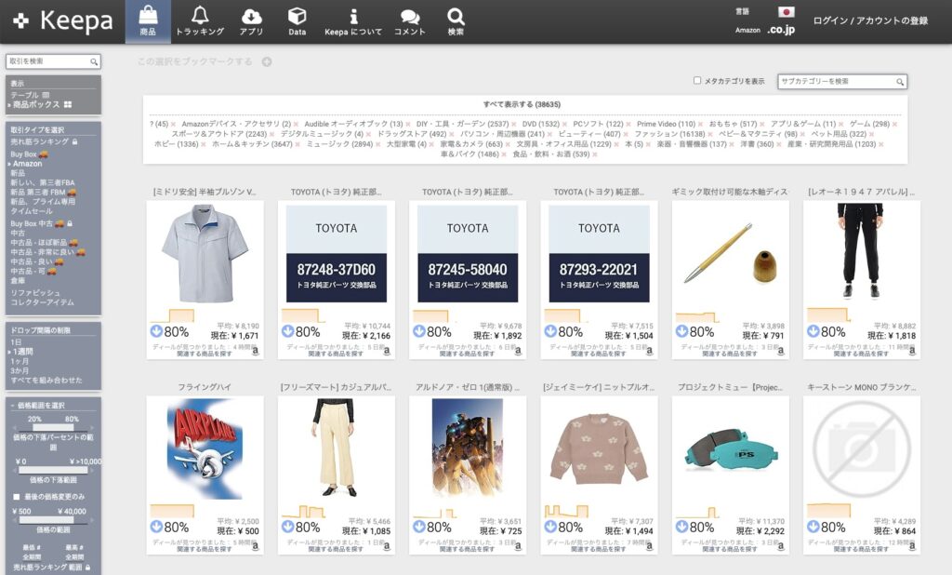952x575 pixels.
Task: Open the Amazon .co.jp domain selector
Action: 779,30
